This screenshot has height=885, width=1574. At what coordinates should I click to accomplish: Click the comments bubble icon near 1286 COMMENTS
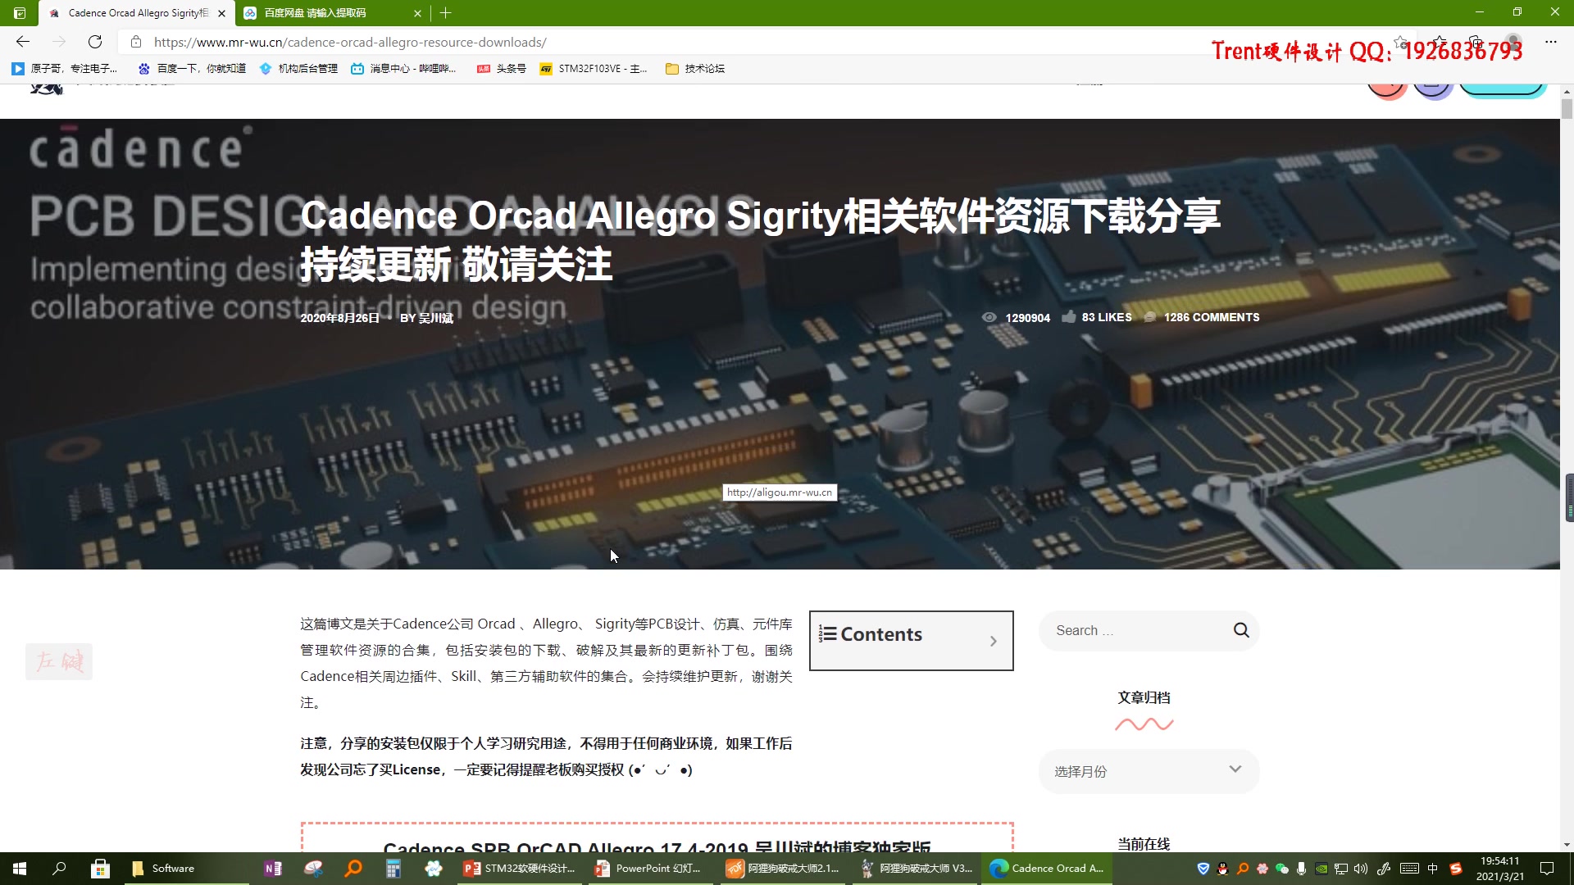pyautogui.click(x=1151, y=317)
